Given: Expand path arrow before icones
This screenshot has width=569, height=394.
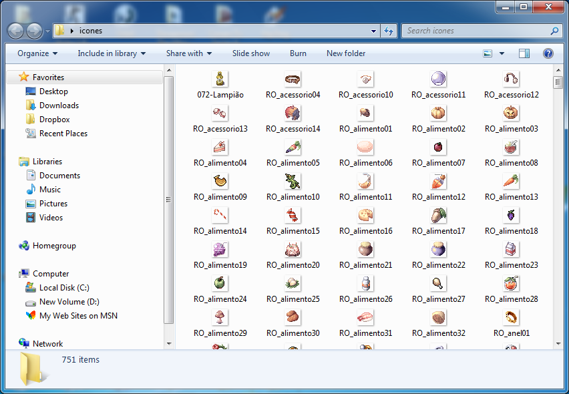Looking at the screenshot, I should [x=72, y=31].
